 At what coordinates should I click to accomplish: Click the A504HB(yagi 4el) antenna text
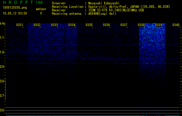click(x=102, y=14)
